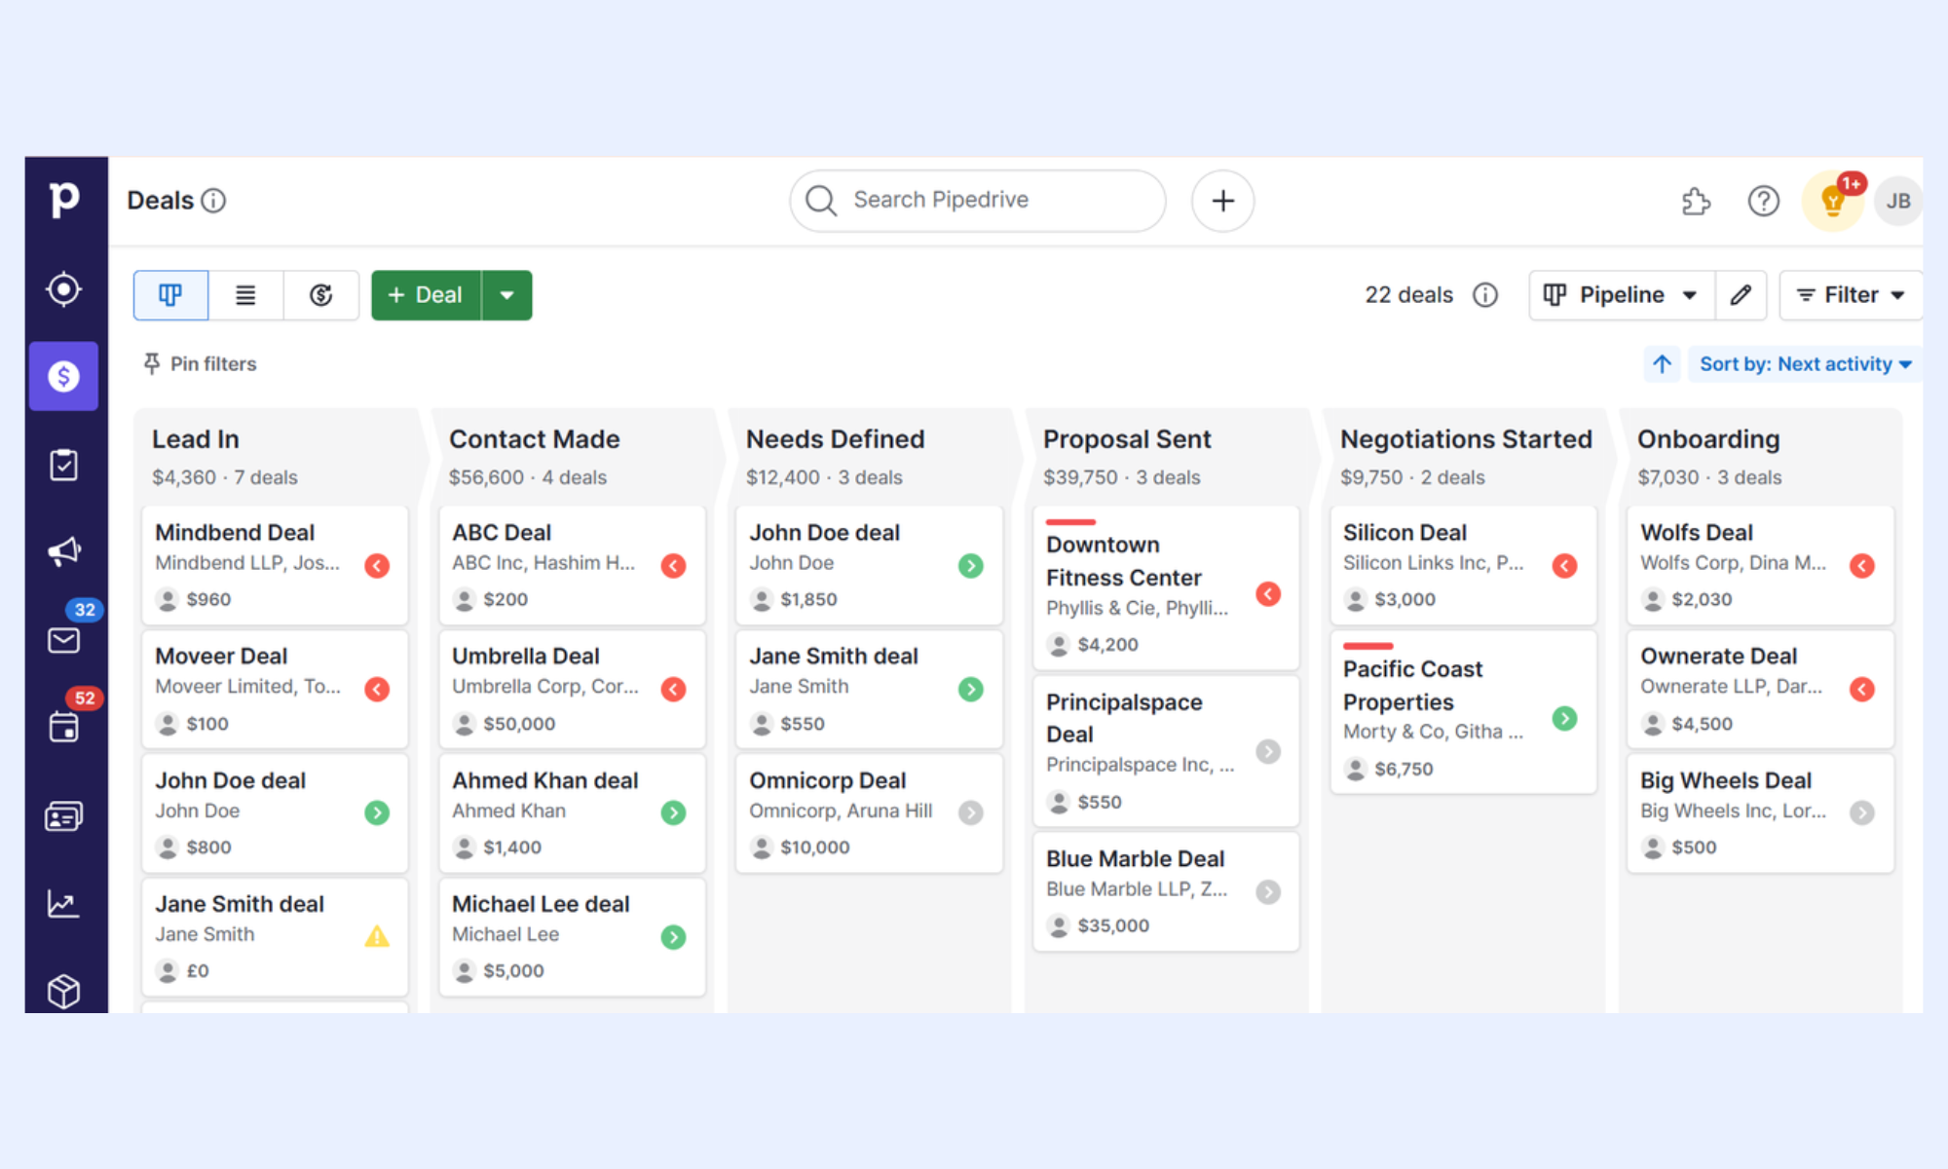1948x1169 pixels.
Task: Click red label bar on Downtown Fitness Center
Action: coord(1070,522)
